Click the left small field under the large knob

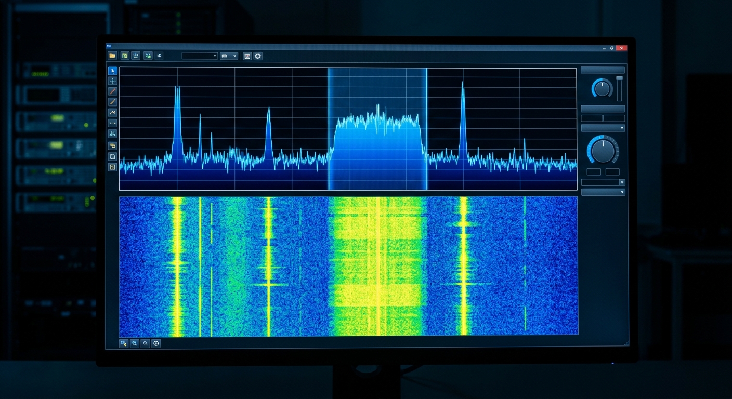coord(594,172)
